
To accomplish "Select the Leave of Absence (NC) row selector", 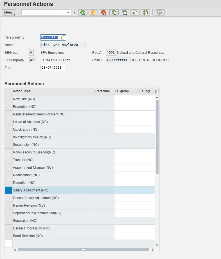I will (8, 122).
